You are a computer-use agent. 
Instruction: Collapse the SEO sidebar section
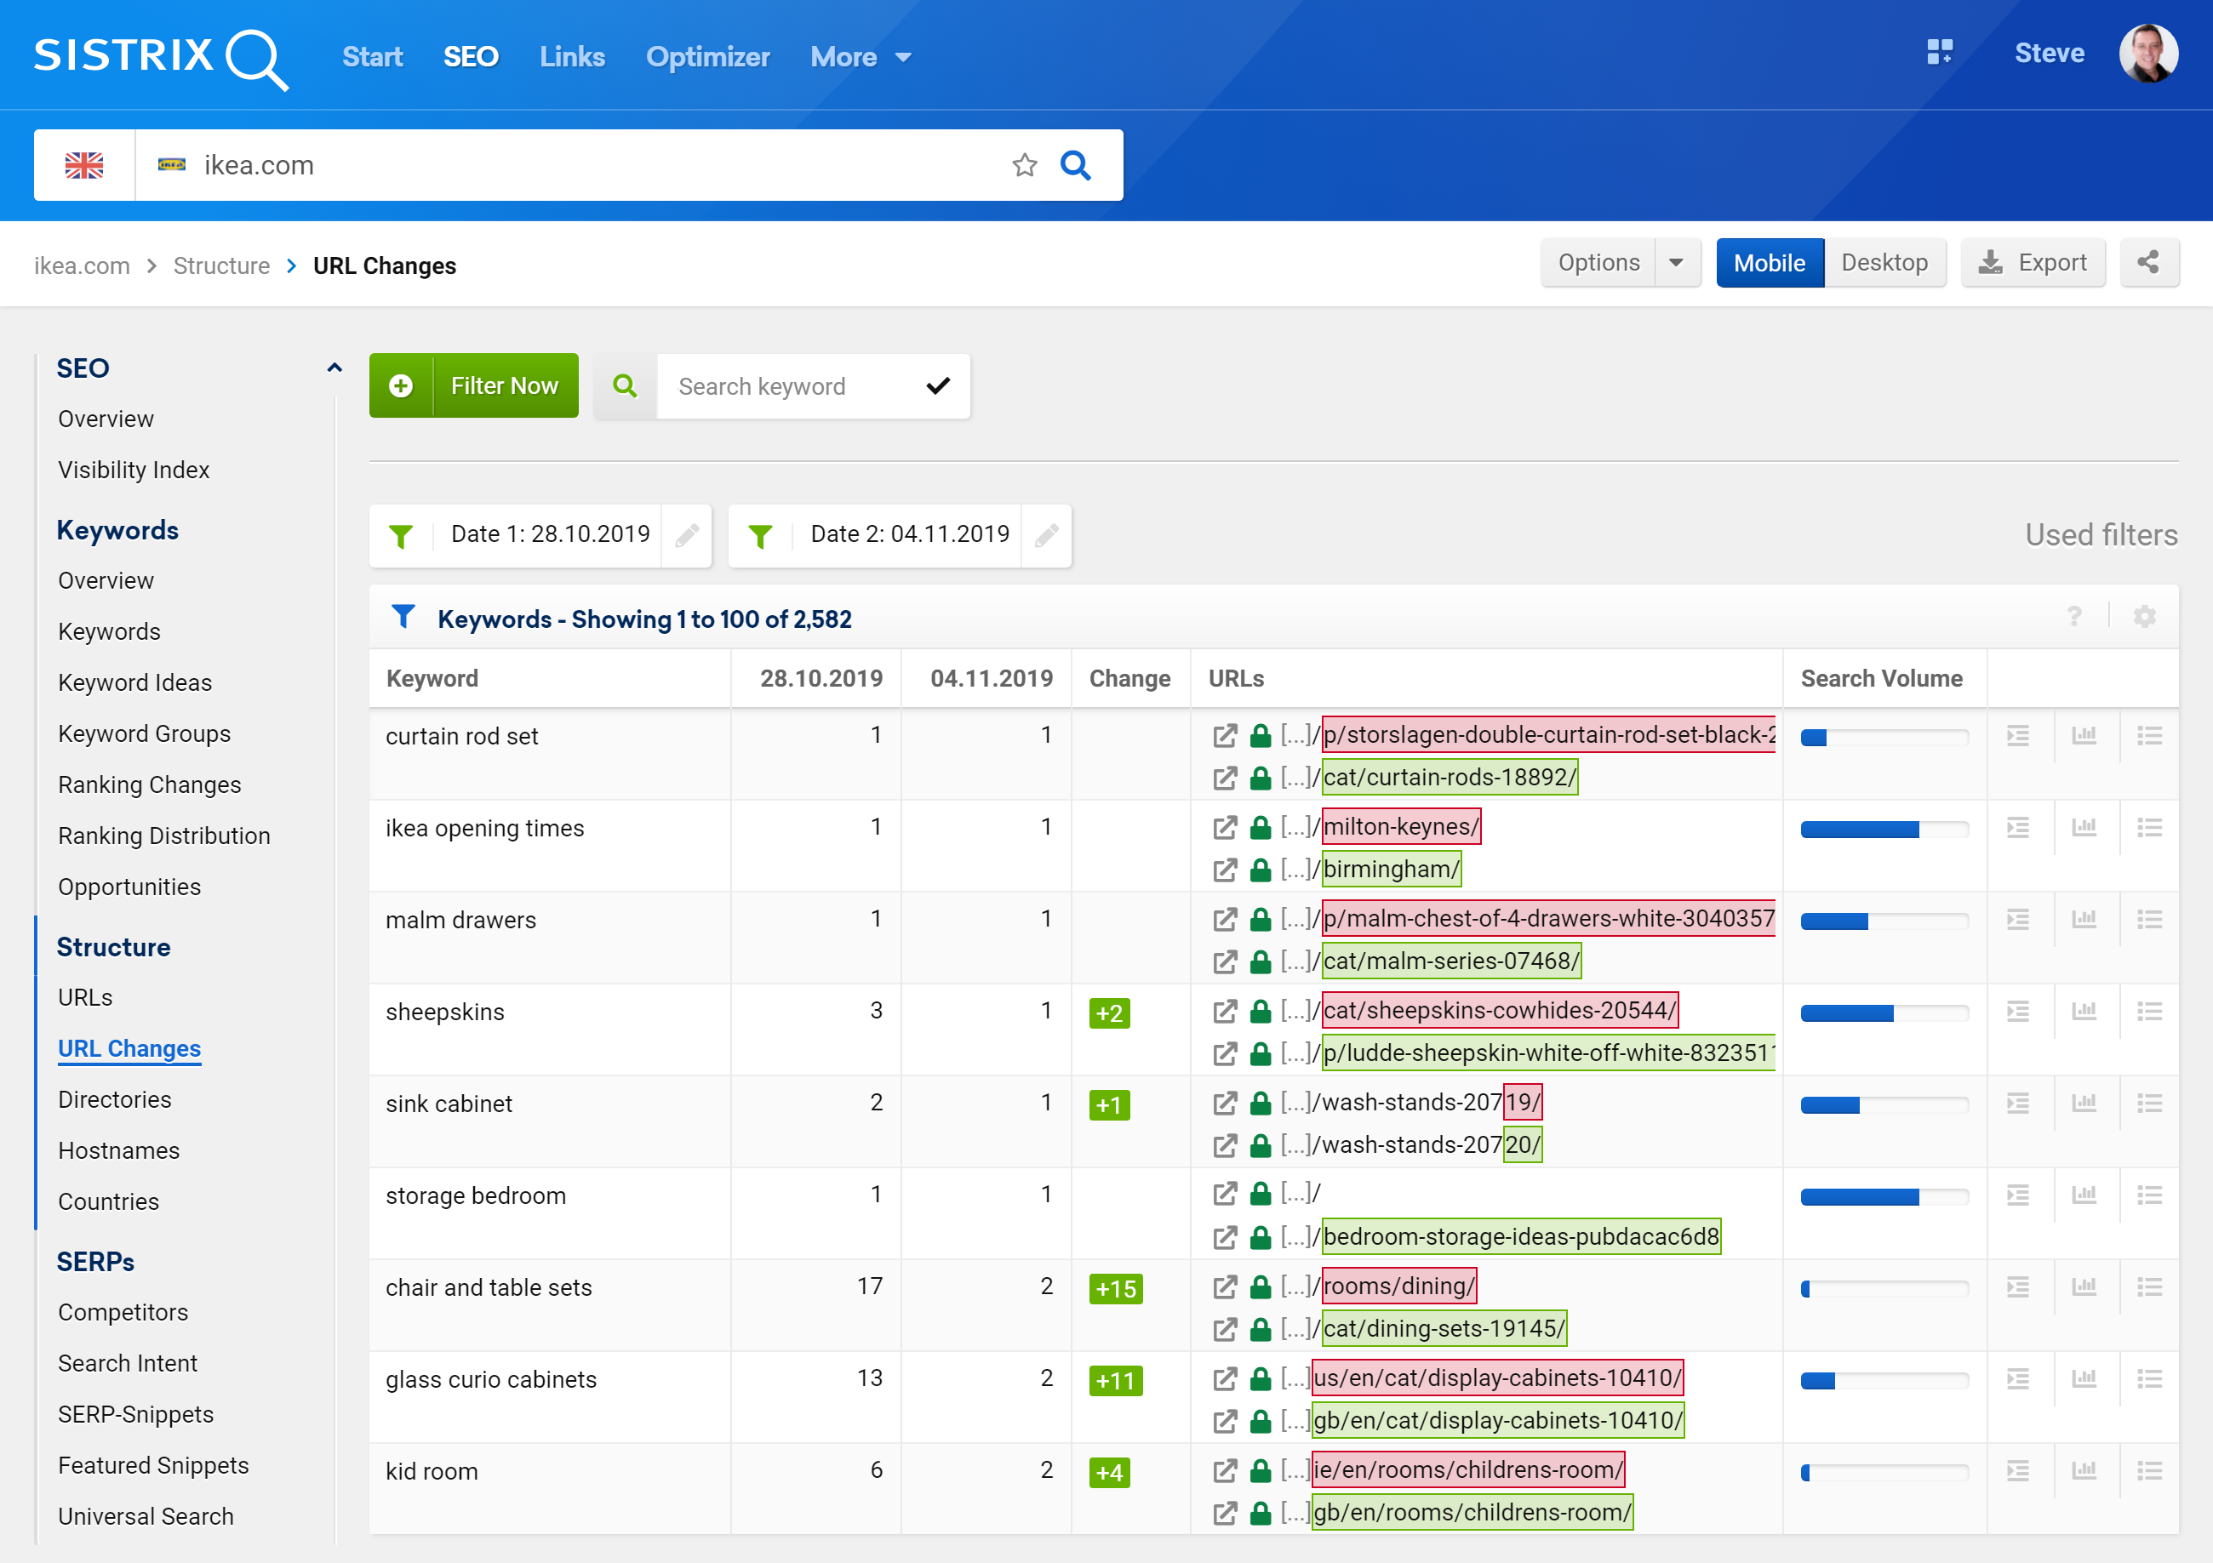[x=335, y=368]
